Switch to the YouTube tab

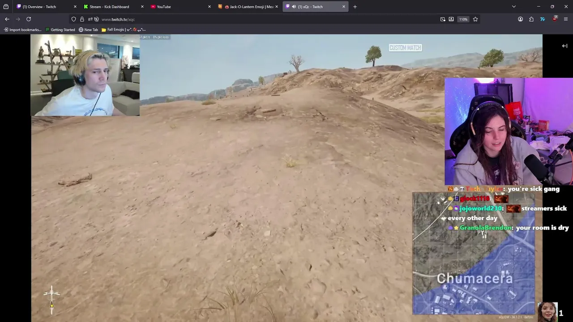180,7
